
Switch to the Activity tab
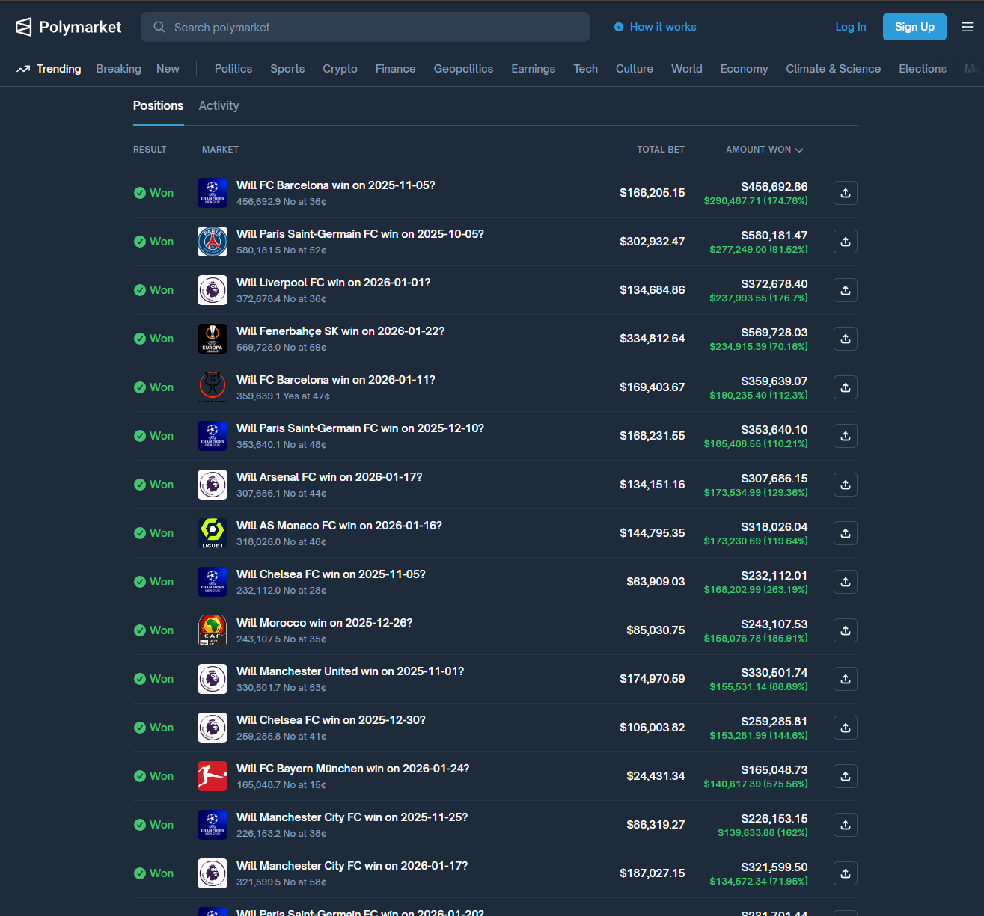coord(219,106)
